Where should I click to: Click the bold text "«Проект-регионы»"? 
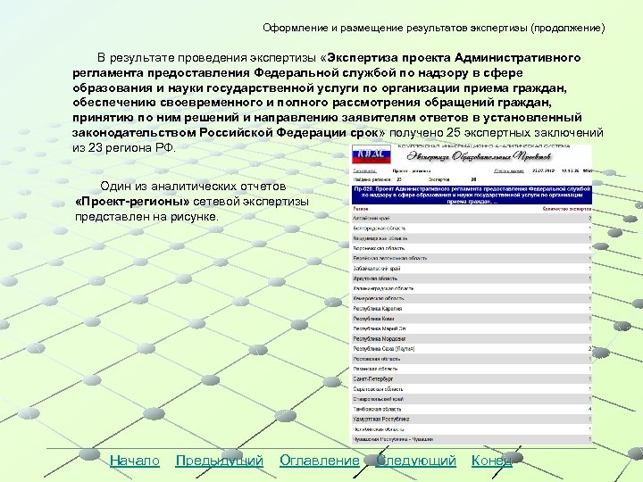pyautogui.click(x=132, y=202)
